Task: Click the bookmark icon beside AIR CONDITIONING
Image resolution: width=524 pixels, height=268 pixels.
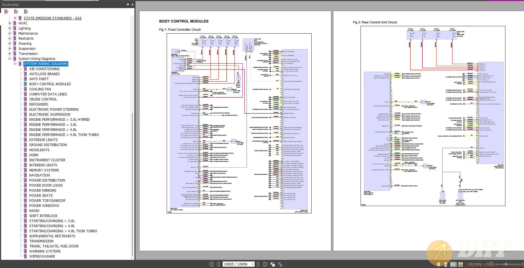Action: coord(25,69)
